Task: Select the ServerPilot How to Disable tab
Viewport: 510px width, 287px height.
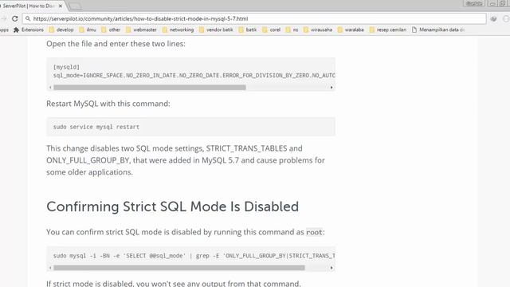Action: (x=31, y=6)
